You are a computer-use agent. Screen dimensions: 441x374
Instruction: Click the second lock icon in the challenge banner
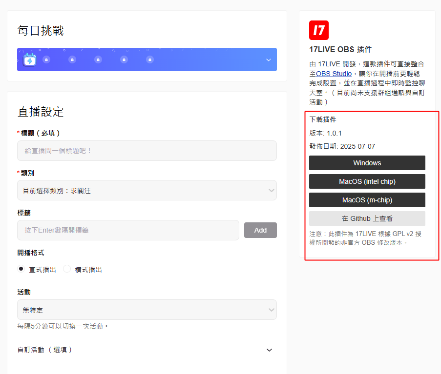pyautogui.click(x=72, y=59)
